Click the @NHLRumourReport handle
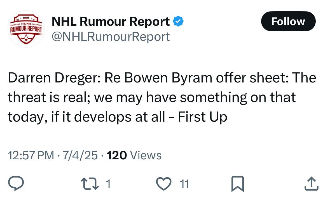Screen dimensions: 330x201 (111, 36)
